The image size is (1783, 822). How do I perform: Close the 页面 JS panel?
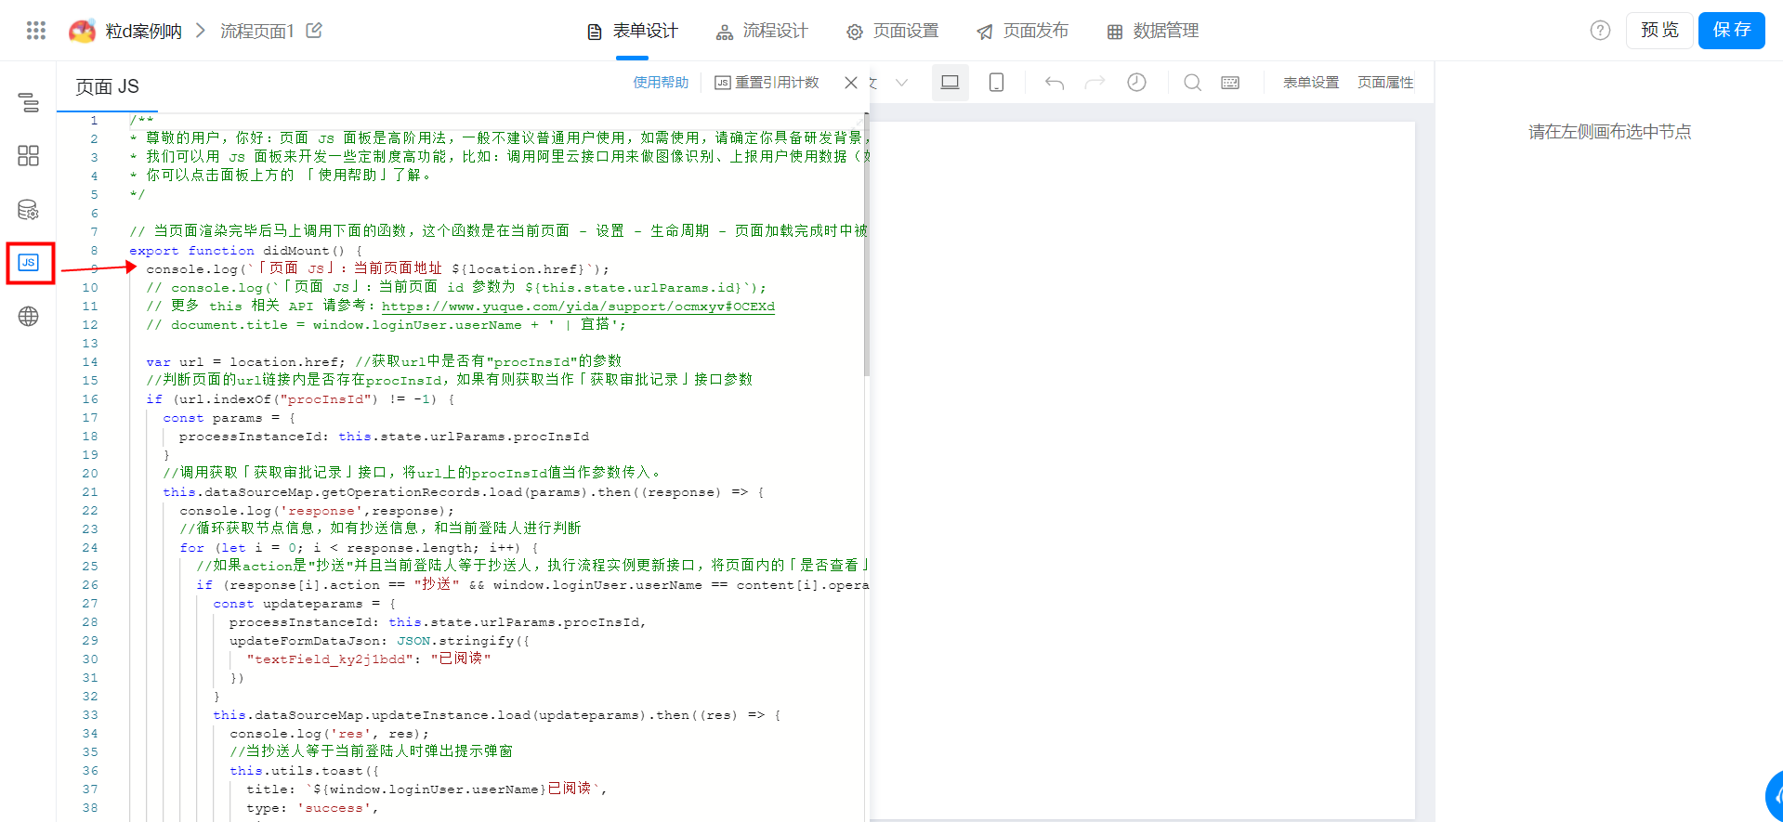[x=850, y=83]
